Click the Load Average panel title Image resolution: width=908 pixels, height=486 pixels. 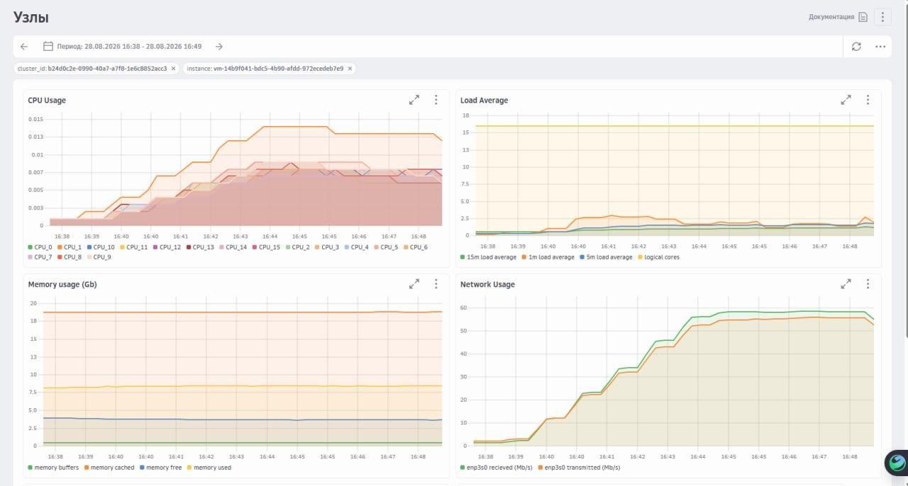(x=485, y=101)
